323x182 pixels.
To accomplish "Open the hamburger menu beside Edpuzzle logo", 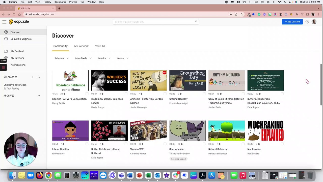I will click(4, 22).
